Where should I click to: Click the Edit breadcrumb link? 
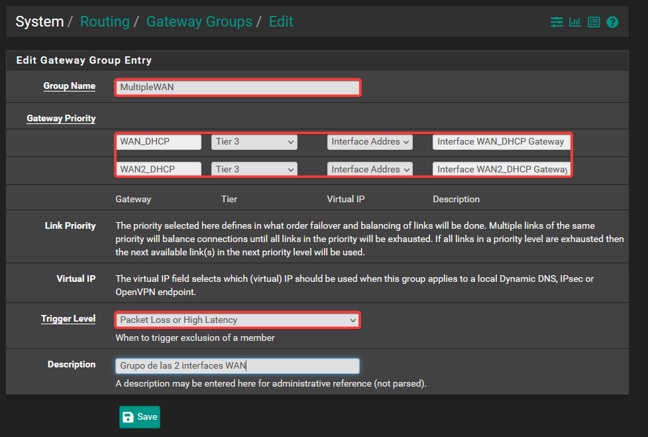281,21
